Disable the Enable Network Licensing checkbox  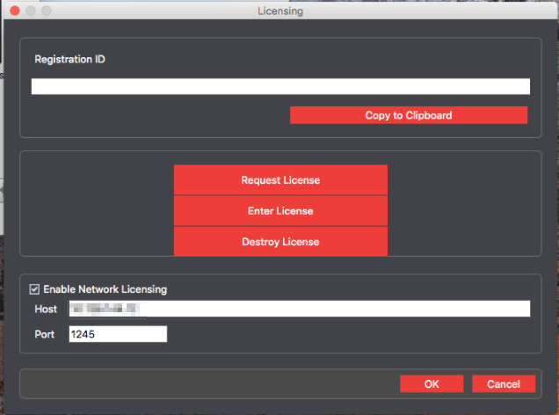pyautogui.click(x=34, y=288)
